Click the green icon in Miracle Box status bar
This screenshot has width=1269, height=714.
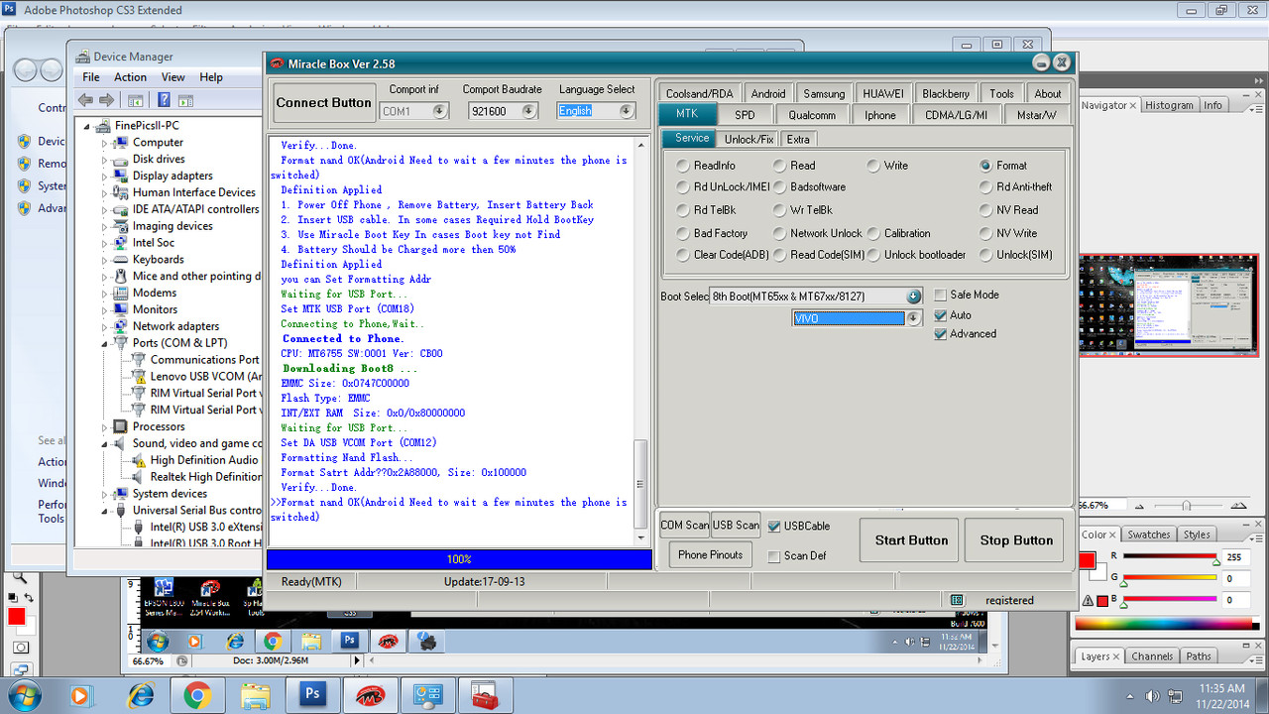coord(957,600)
